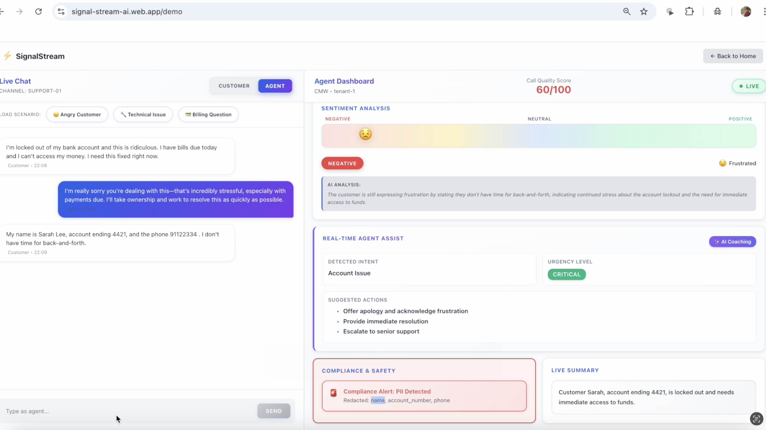
Task: Focus the Type as agent input field
Action: coord(128,411)
